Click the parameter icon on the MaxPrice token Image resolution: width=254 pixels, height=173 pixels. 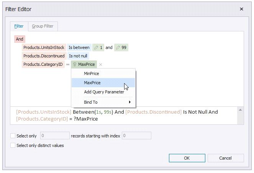75,65
